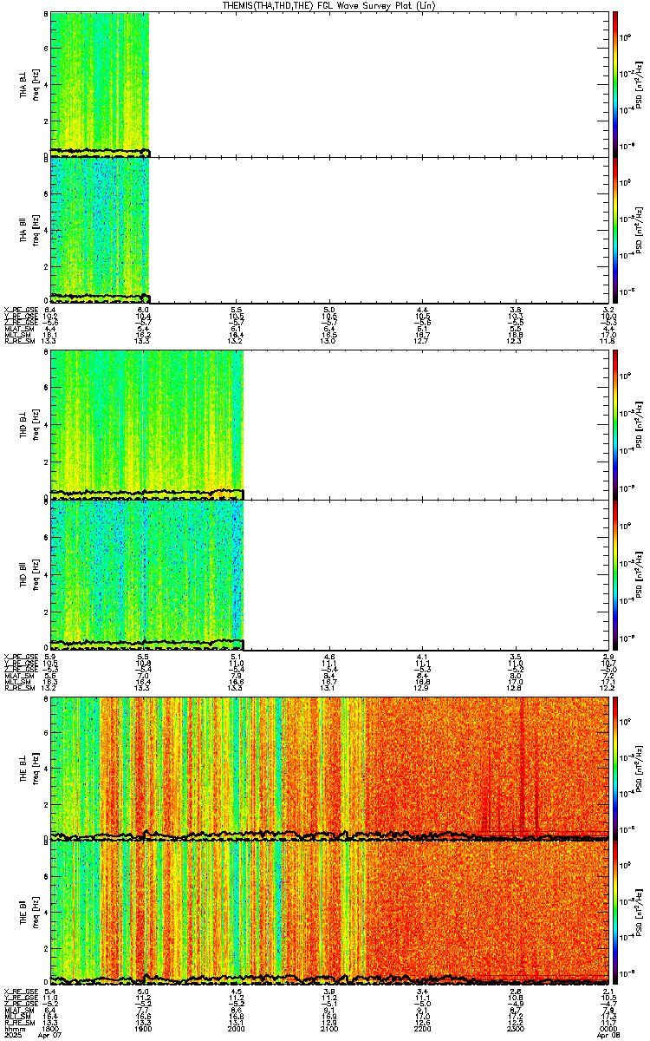Click the FGL Wave Survey Plot title
The image size is (650, 1041).
click(x=329, y=5)
